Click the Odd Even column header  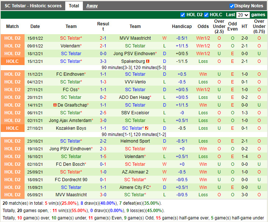click(x=232, y=26)
